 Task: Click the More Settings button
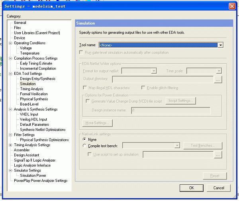click(x=98, y=123)
